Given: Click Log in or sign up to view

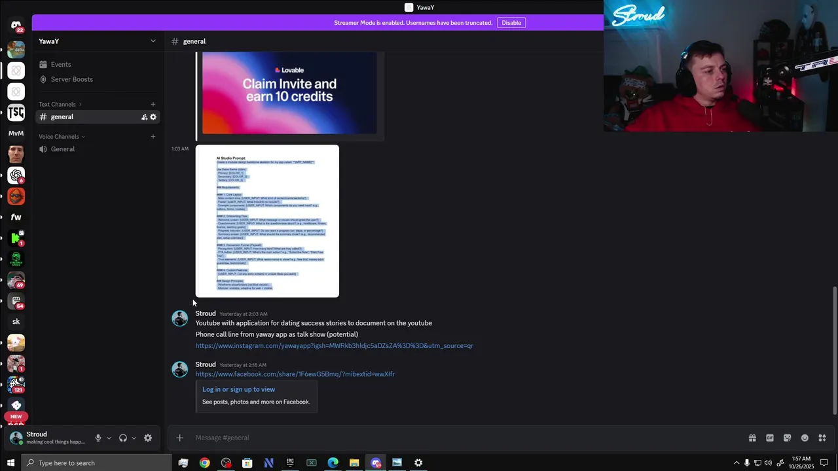Looking at the screenshot, I should 238,390.
